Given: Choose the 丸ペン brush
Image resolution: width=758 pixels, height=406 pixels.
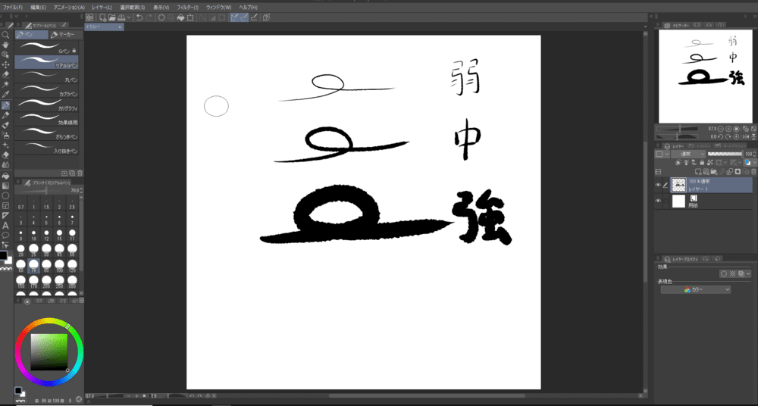Looking at the screenshot, I should click(x=46, y=77).
